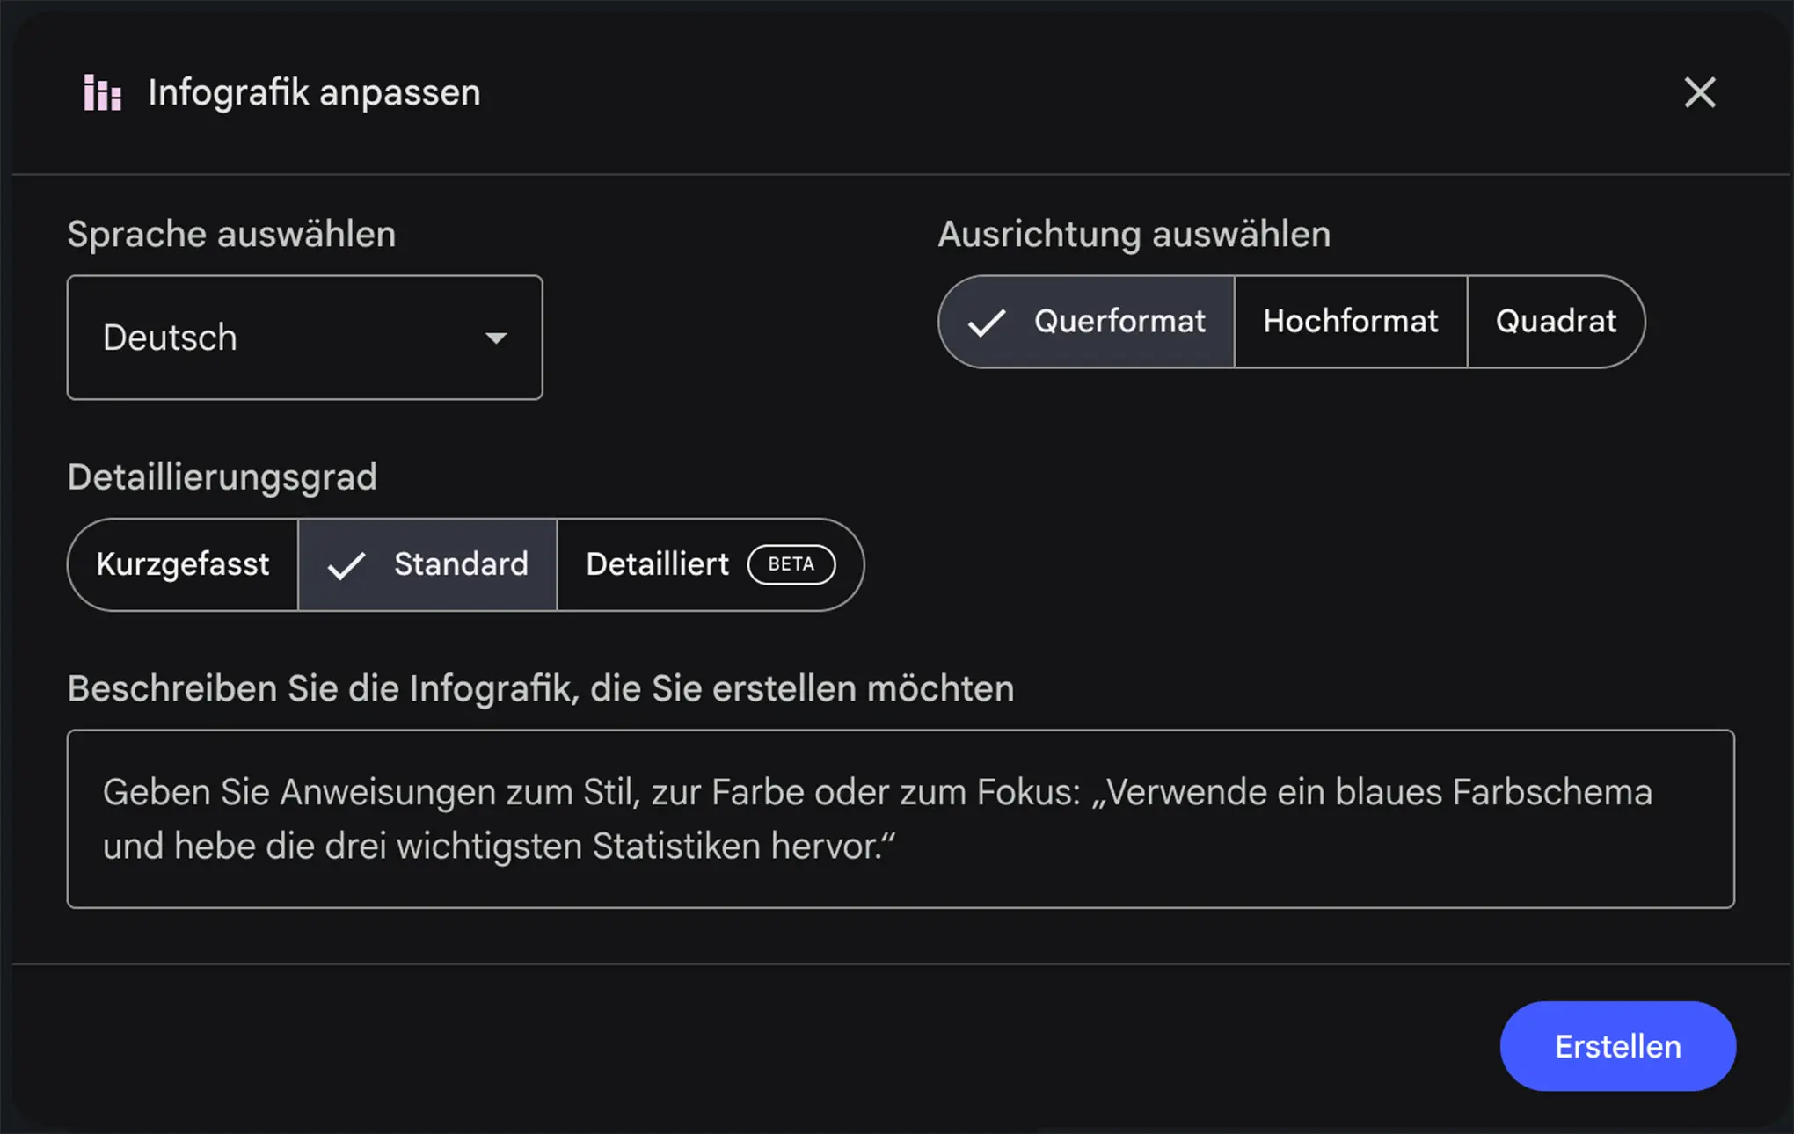The image size is (1794, 1134).
Task: Click the Infografik anpassen dialog title
Action: tap(314, 92)
